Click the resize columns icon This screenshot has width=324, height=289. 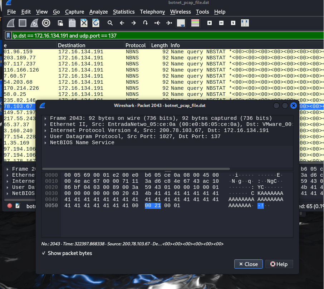point(245,23)
